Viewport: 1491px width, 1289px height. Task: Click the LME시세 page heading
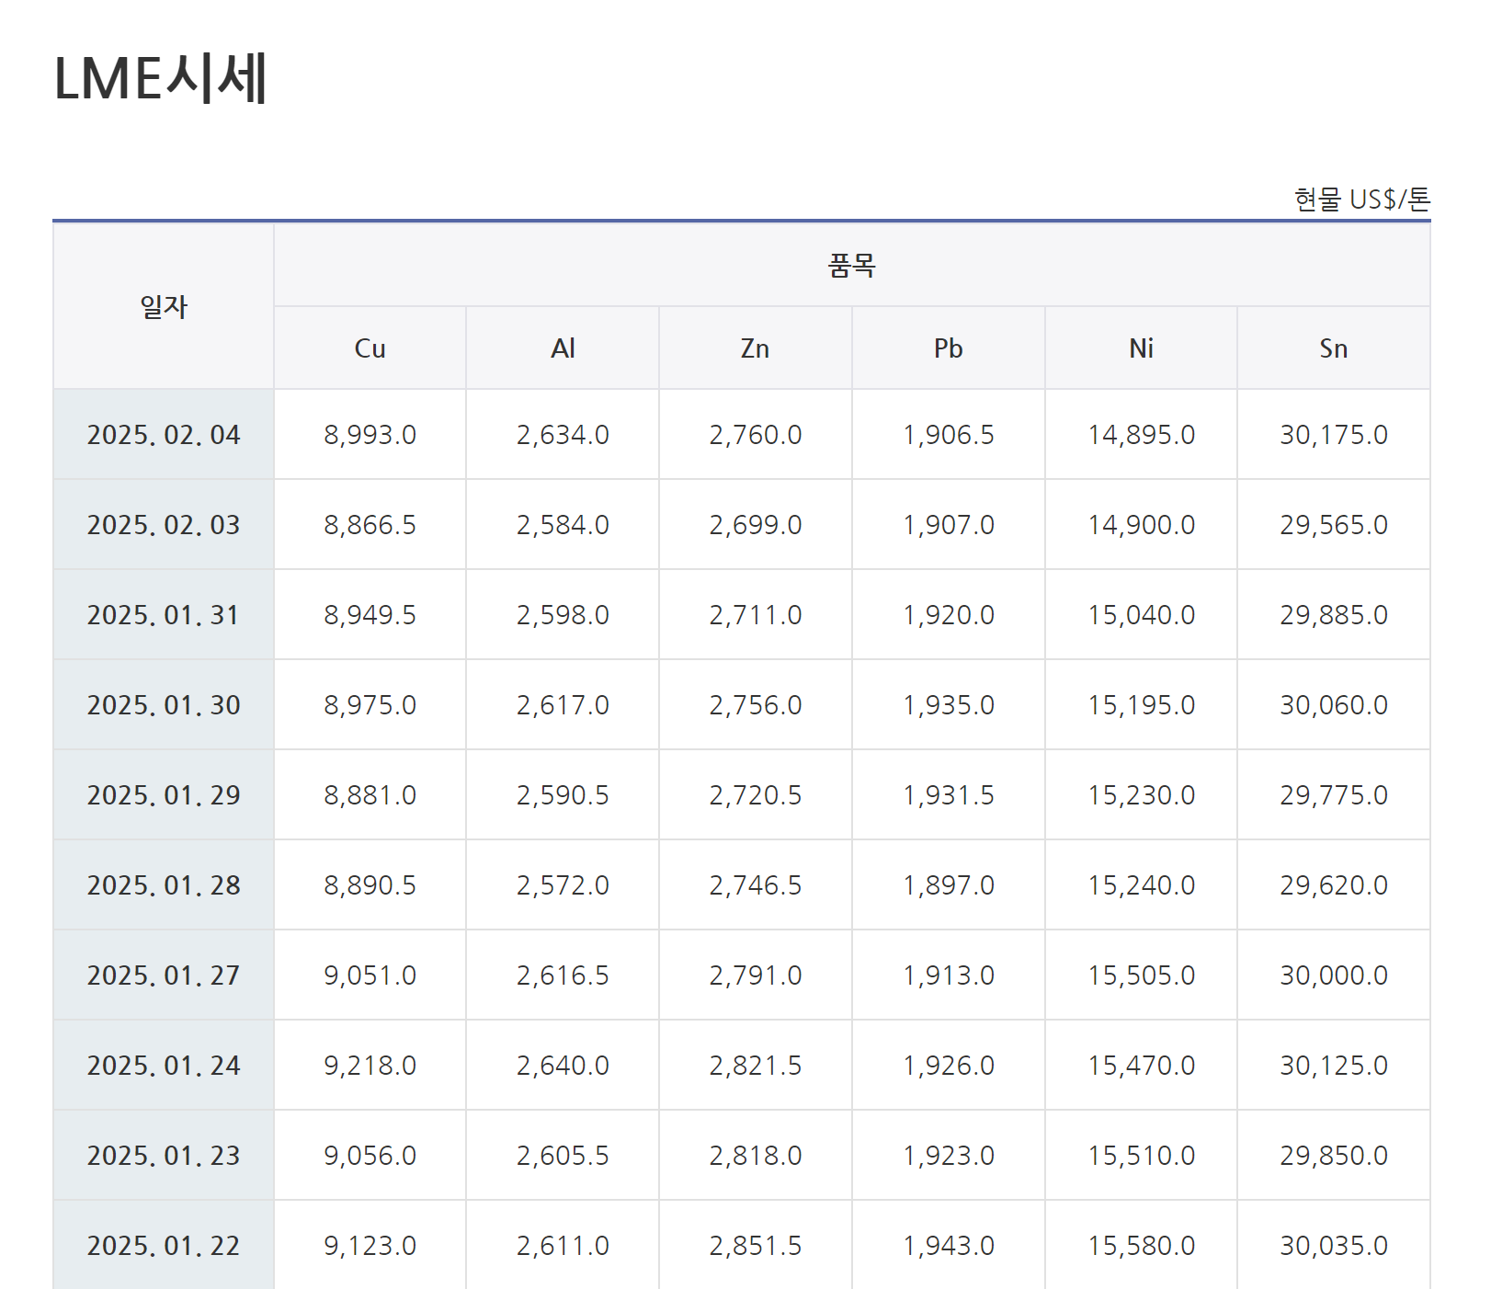click(161, 79)
